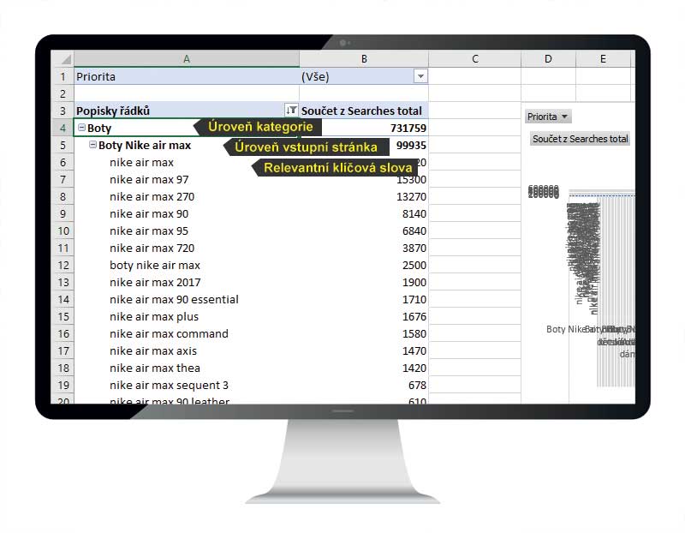Select the 'nike air max thea' cell
The height and width of the screenshot is (533, 685).
tap(187, 368)
